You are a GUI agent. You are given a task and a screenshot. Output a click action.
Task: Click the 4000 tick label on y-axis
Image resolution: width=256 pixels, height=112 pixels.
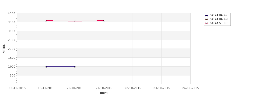click(12, 13)
